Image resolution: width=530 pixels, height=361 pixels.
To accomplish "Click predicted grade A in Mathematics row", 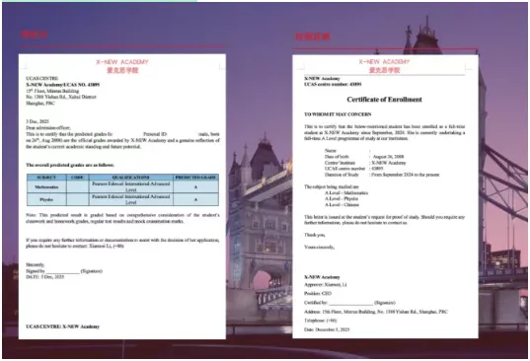I will [195, 186].
